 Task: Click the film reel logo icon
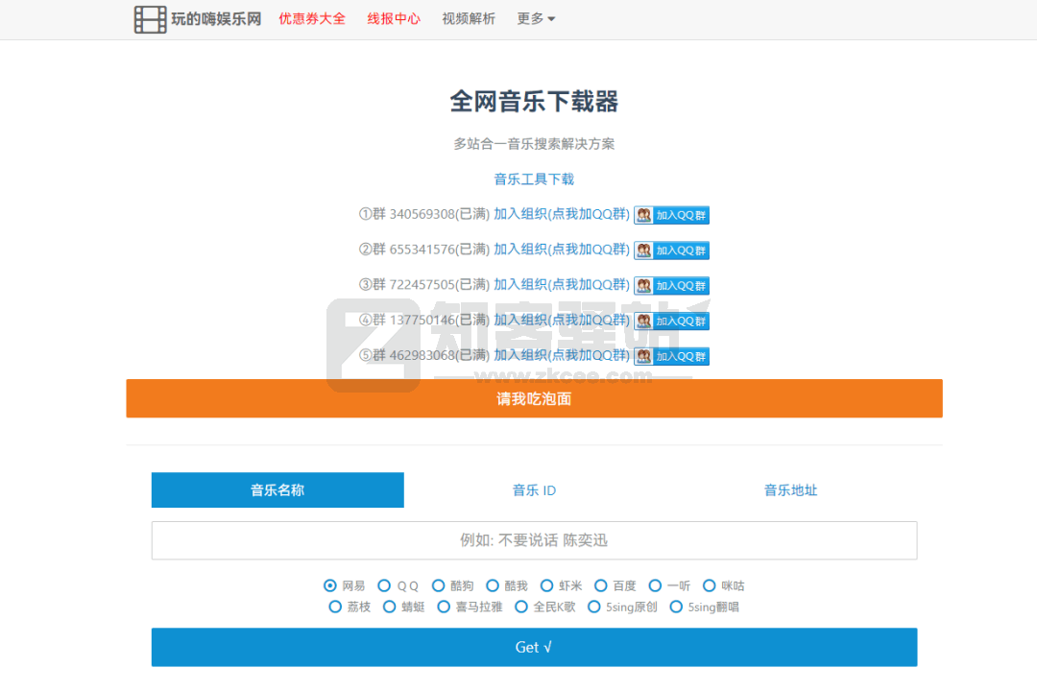click(x=150, y=19)
